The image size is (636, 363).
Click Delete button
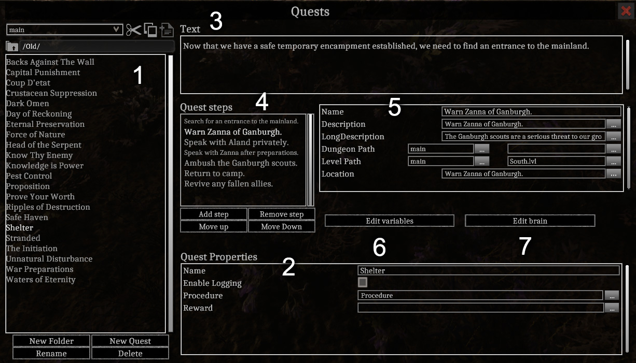130,354
